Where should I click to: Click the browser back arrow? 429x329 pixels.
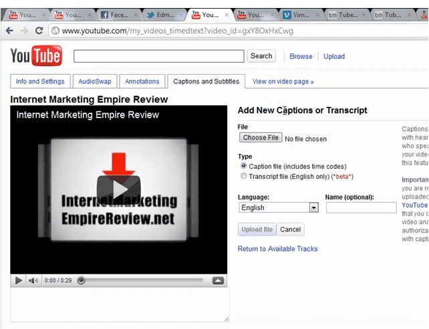[x=9, y=31]
